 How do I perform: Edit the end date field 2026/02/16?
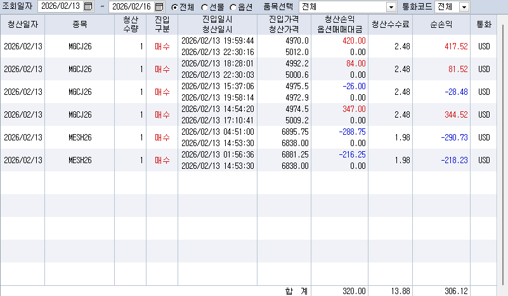coord(131,6)
